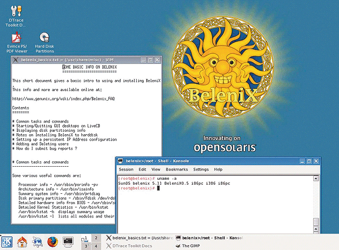
Task: Click the Home folder icon in panel
Action: tap(22, 241)
